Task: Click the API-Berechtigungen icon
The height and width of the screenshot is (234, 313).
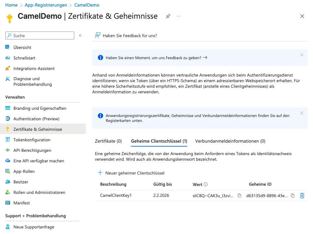Action: 8,150
